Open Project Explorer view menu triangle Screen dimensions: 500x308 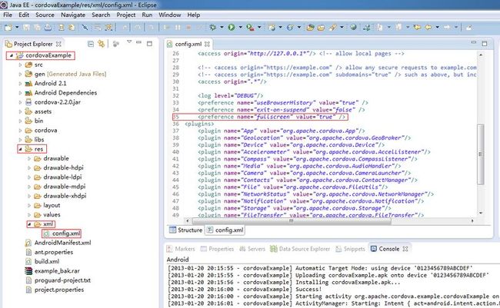[129, 41]
